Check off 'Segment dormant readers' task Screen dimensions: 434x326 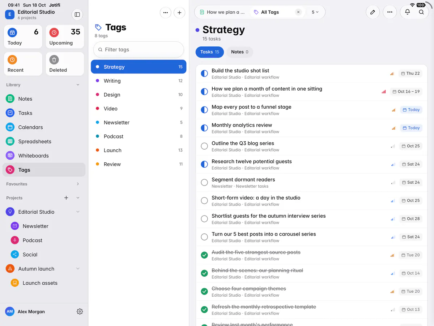coord(204,183)
